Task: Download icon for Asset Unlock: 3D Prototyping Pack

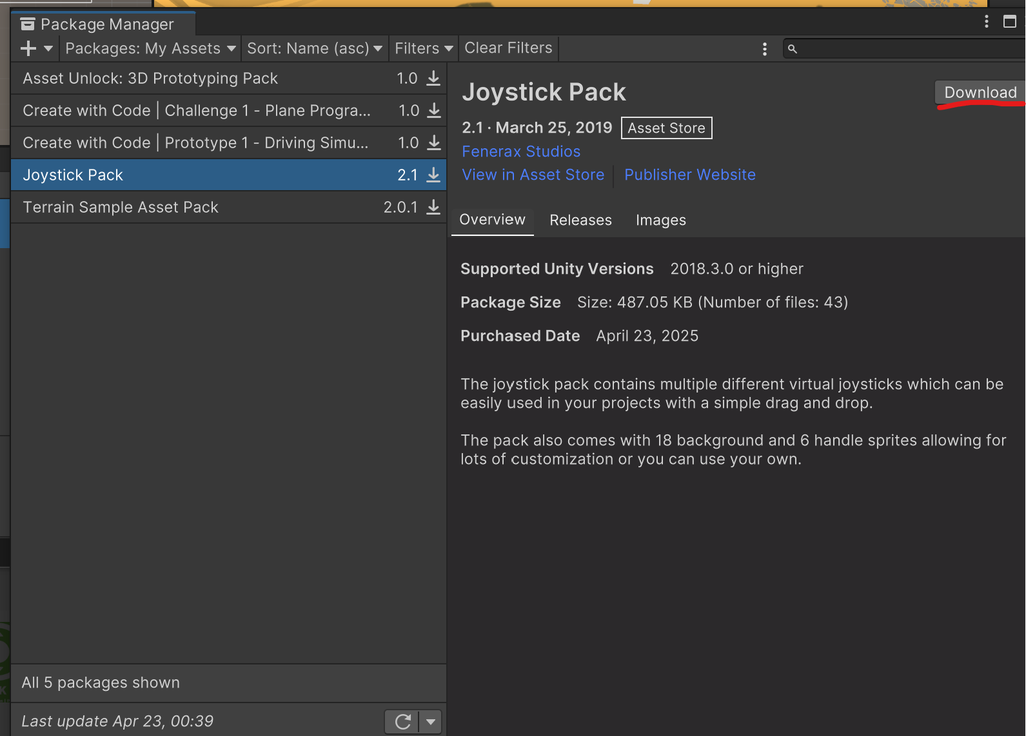Action: (434, 78)
